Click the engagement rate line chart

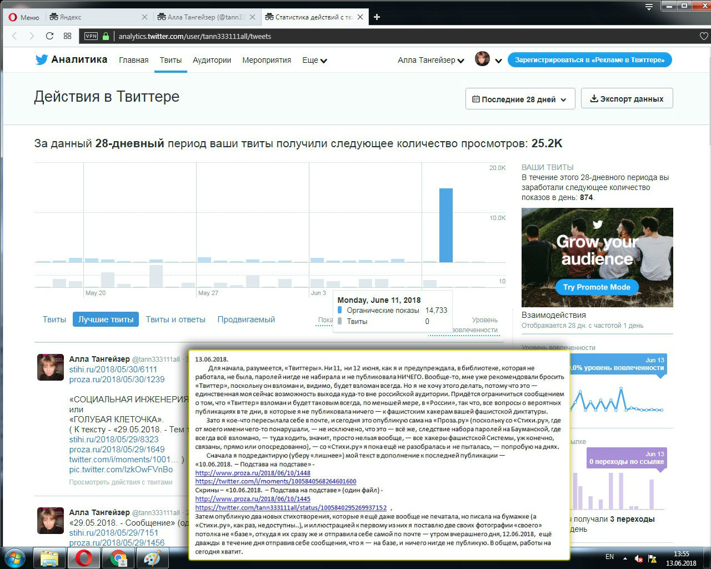[617, 400]
